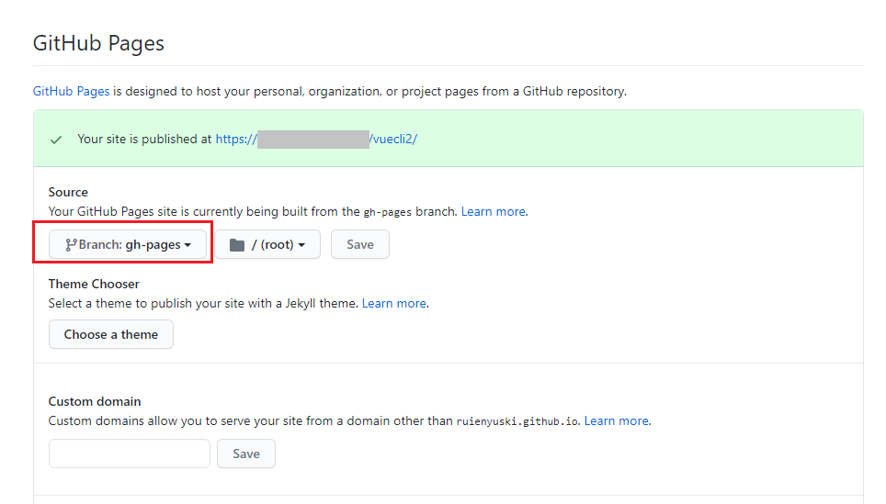
Task: Open Learn more link under Theme Chooser
Action: tap(394, 304)
